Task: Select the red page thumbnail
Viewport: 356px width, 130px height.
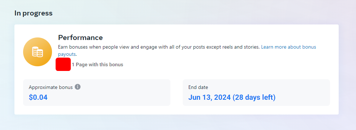Action: coord(63,64)
